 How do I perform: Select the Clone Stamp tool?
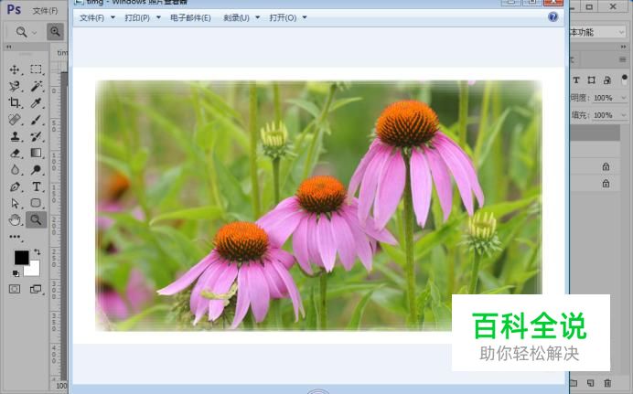(15, 136)
